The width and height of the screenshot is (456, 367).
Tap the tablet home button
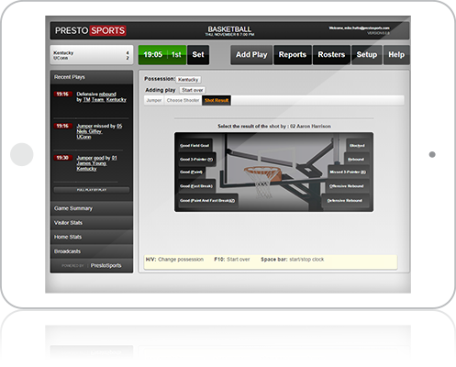pos(22,154)
